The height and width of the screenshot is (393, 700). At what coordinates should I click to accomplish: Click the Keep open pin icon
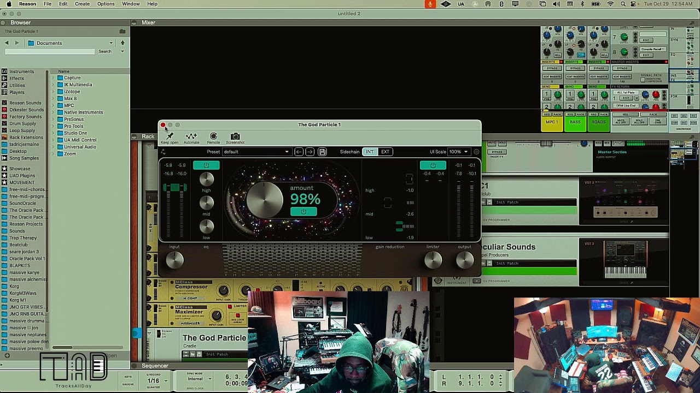point(170,136)
